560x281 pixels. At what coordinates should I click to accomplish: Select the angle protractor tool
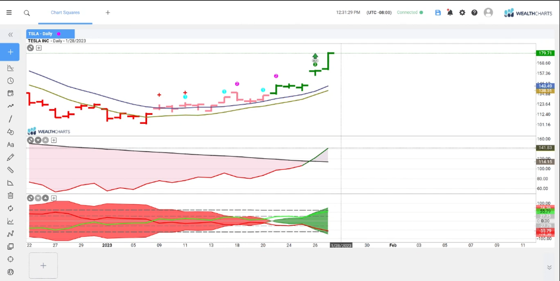[10, 183]
